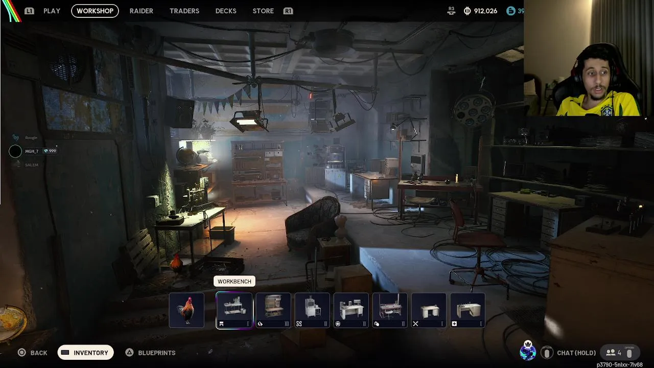This screenshot has height=368, width=654.
Task: Click the WORKBENCH tooltip label
Action: 234,282
